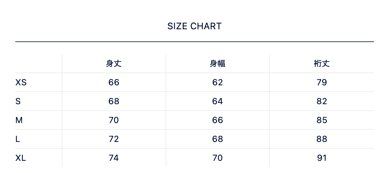This screenshot has width=385, height=173.
Task: Click the SIZE CHART heading
Action: pyautogui.click(x=194, y=26)
